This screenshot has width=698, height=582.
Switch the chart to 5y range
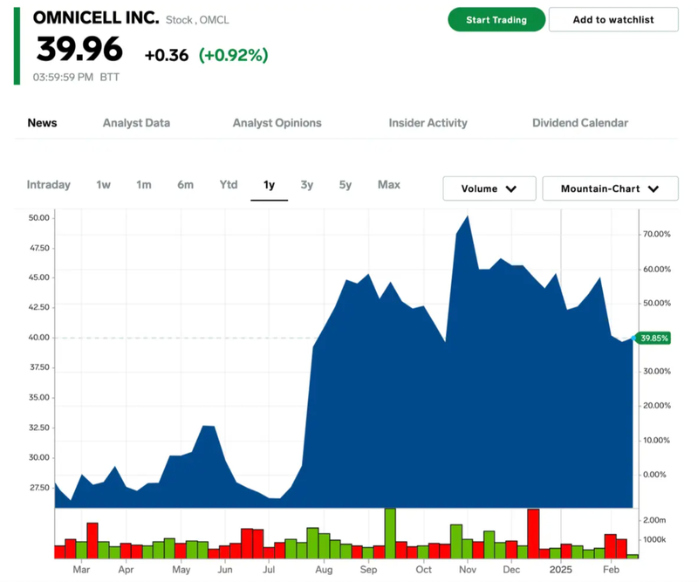346,185
